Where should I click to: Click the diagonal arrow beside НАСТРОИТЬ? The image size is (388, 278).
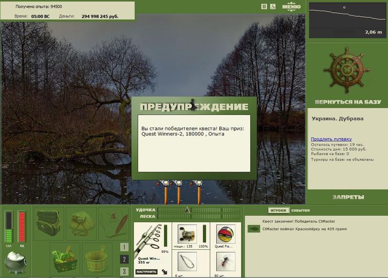tap(164, 272)
